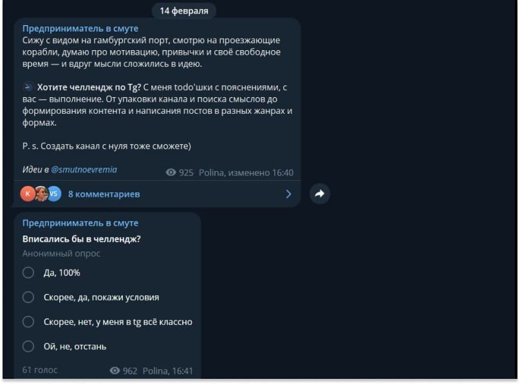The width and height of the screenshot is (520, 384).
Task: Click the blue VS commenter avatar
Action: (54, 194)
